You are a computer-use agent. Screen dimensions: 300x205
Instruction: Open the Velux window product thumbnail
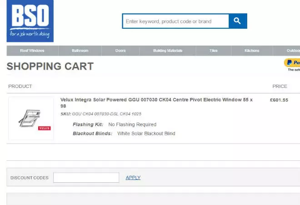tap(31, 118)
